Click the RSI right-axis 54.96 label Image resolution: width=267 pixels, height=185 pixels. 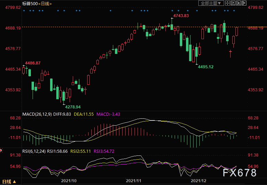pos(253,166)
